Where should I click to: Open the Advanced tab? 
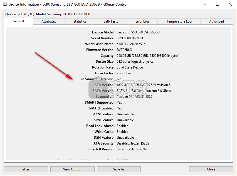coord(216,21)
